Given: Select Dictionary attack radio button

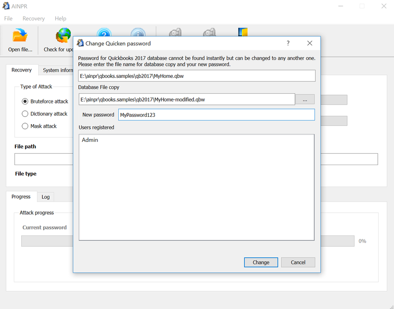Looking at the screenshot, I should pyautogui.click(x=25, y=114).
